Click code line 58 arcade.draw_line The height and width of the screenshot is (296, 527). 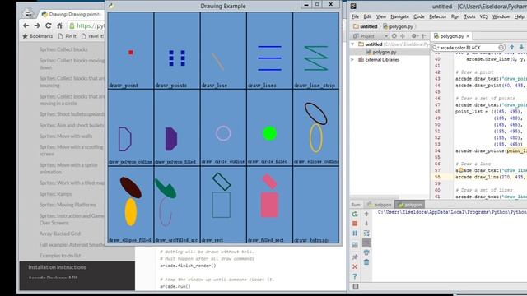pos(491,177)
